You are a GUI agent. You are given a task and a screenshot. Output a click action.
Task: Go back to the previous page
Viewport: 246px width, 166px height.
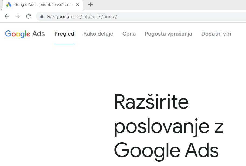click(7, 16)
